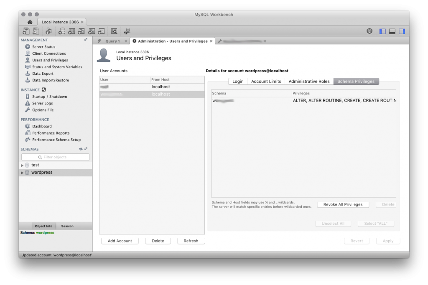Toggle the right secondary sidebar
The height and width of the screenshot is (285, 428).
[402, 31]
